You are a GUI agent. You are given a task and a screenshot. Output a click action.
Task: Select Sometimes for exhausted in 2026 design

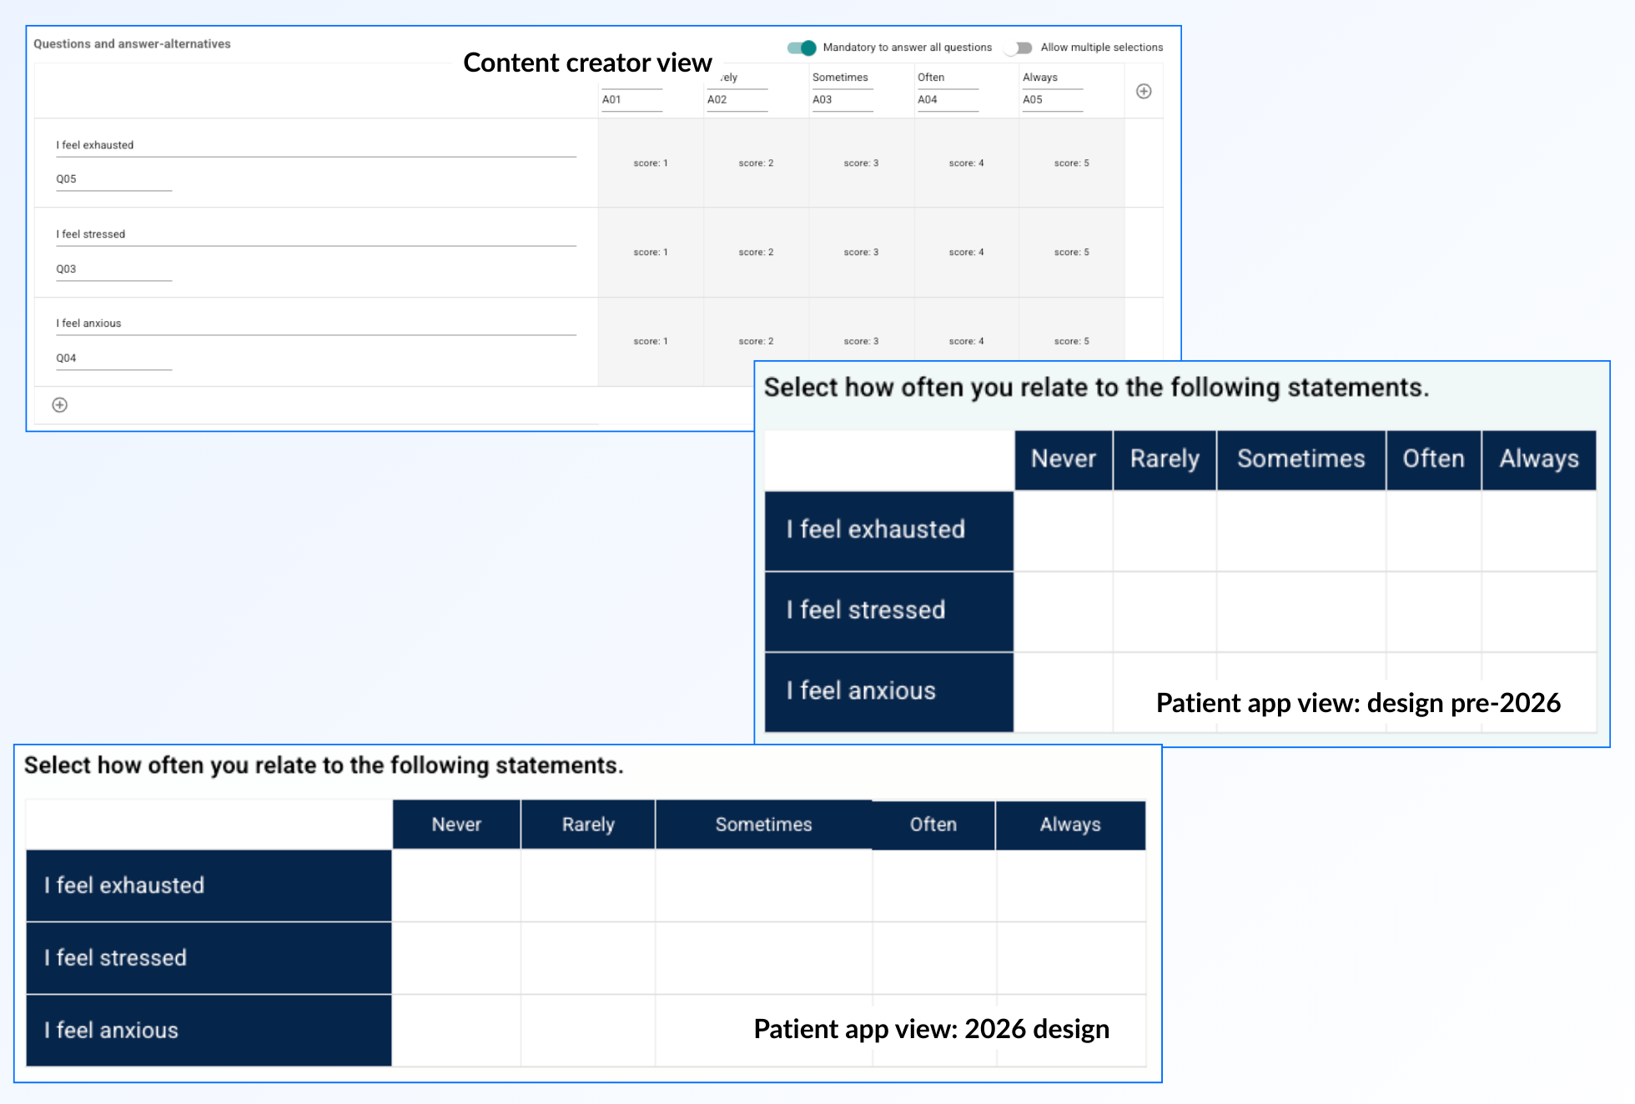763,886
